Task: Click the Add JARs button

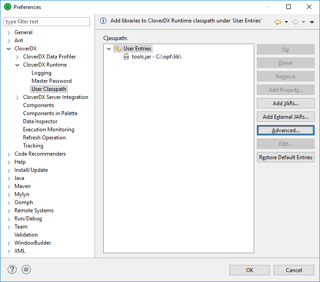Action: point(285,103)
